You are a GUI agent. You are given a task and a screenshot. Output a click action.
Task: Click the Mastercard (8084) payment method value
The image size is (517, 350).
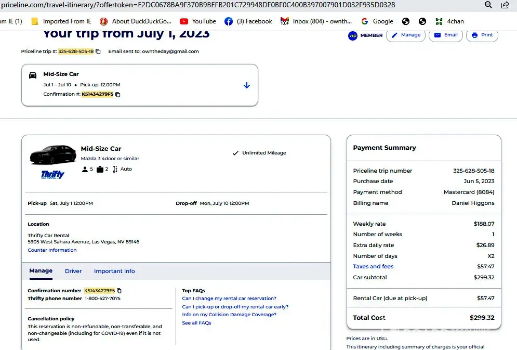pyautogui.click(x=469, y=192)
